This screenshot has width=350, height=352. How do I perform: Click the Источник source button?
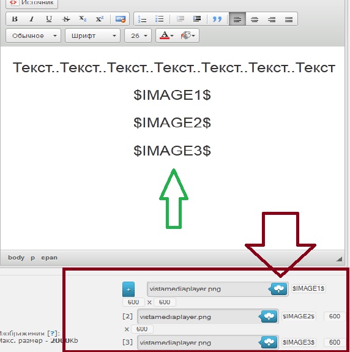point(32,2)
